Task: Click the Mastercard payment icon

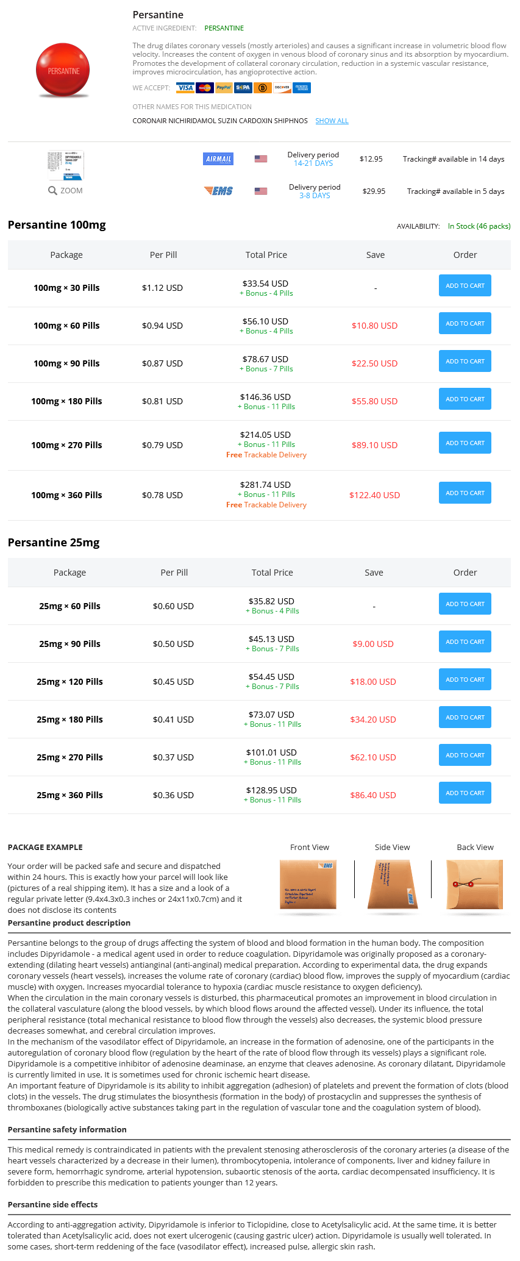Action: pyautogui.click(x=205, y=88)
